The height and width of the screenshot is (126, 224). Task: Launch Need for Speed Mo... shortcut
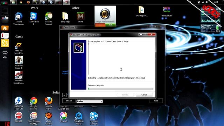click(x=19, y=77)
